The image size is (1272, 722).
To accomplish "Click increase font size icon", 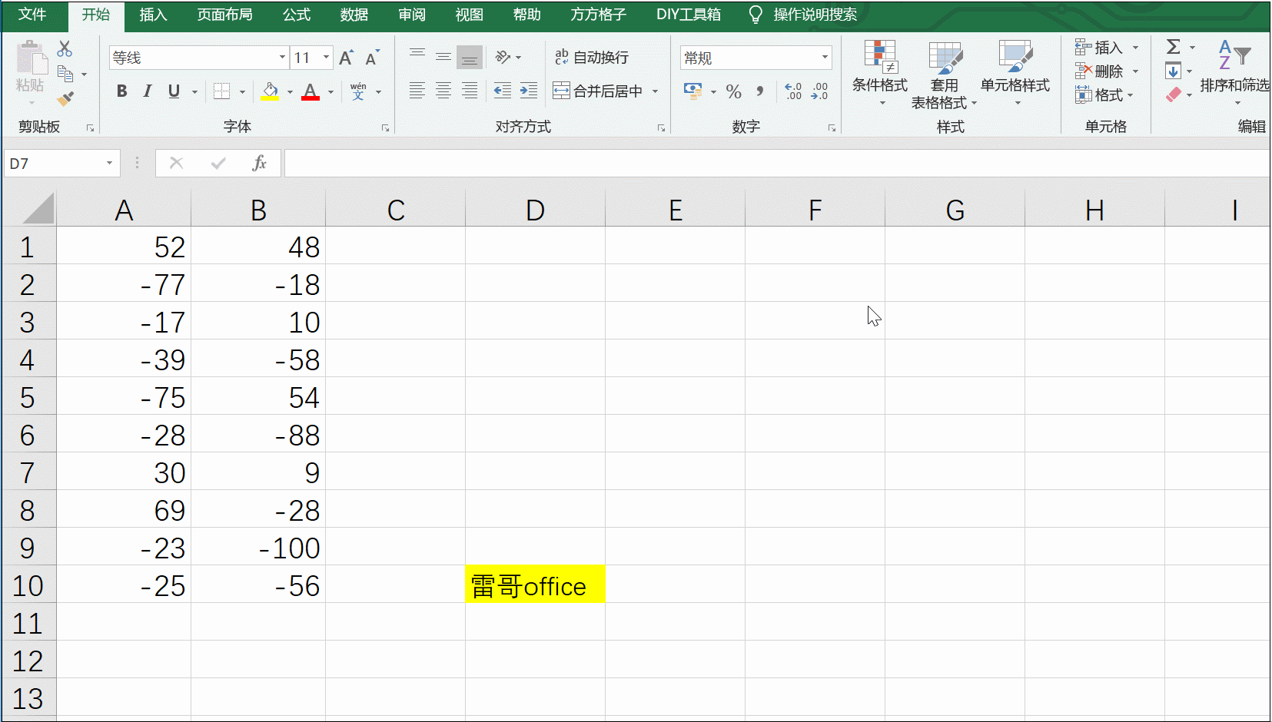I will [x=347, y=58].
